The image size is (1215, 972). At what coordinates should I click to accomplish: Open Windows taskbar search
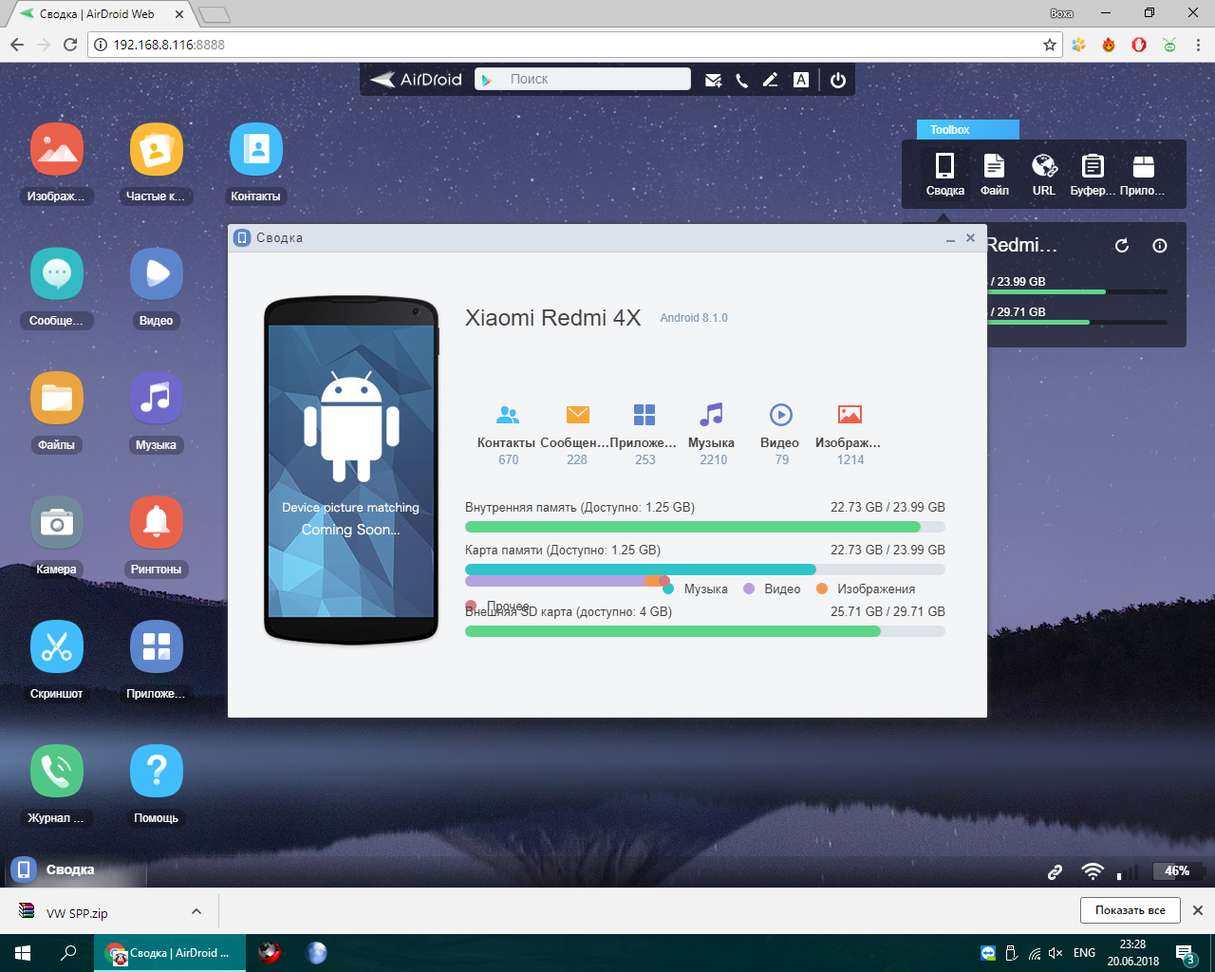tap(68, 953)
